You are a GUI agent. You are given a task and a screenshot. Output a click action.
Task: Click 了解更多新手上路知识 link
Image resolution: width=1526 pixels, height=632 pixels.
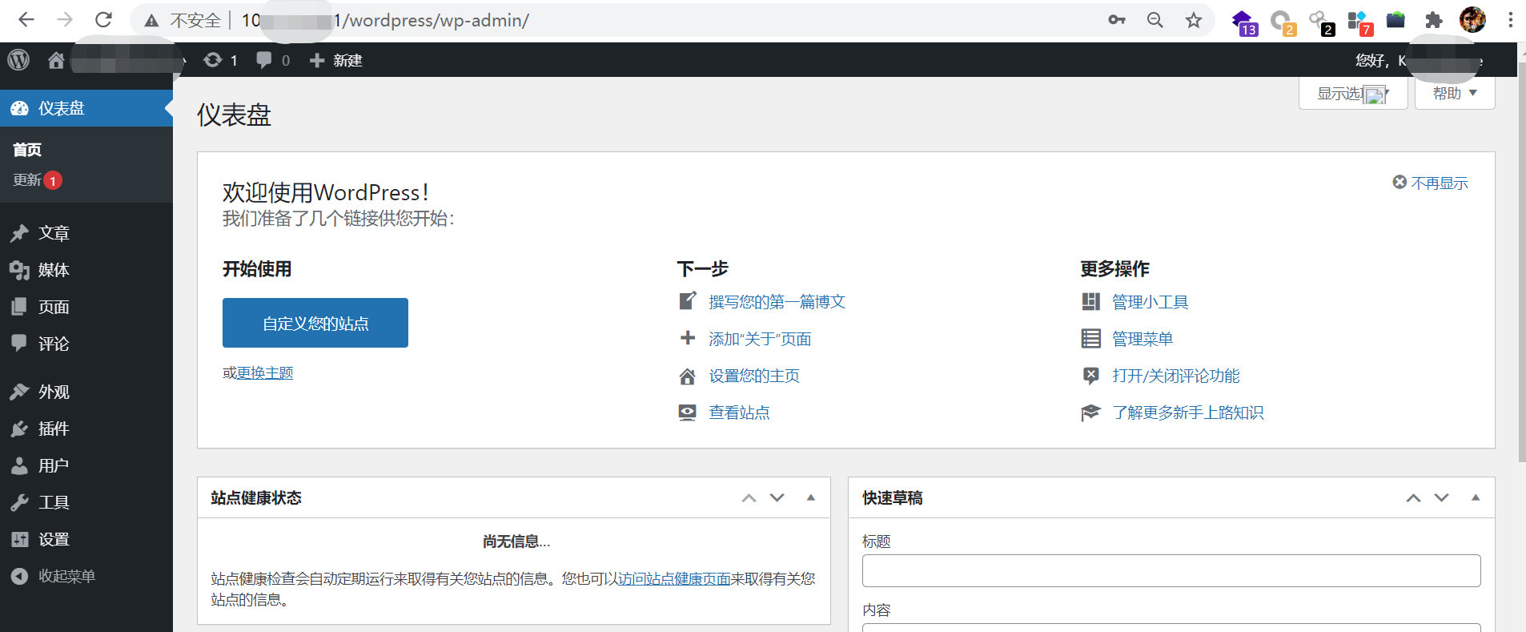tap(1187, 413)
